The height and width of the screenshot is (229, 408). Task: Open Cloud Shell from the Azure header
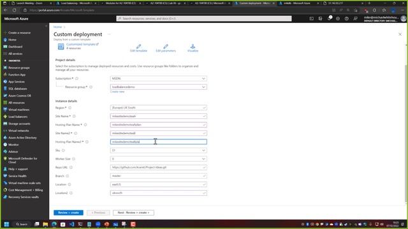[312, 18]
